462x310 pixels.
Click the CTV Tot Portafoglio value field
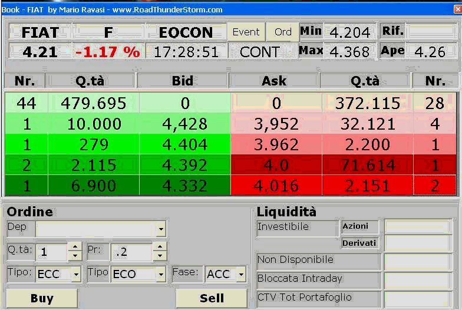pyautogui.click(x=418, y=299)
